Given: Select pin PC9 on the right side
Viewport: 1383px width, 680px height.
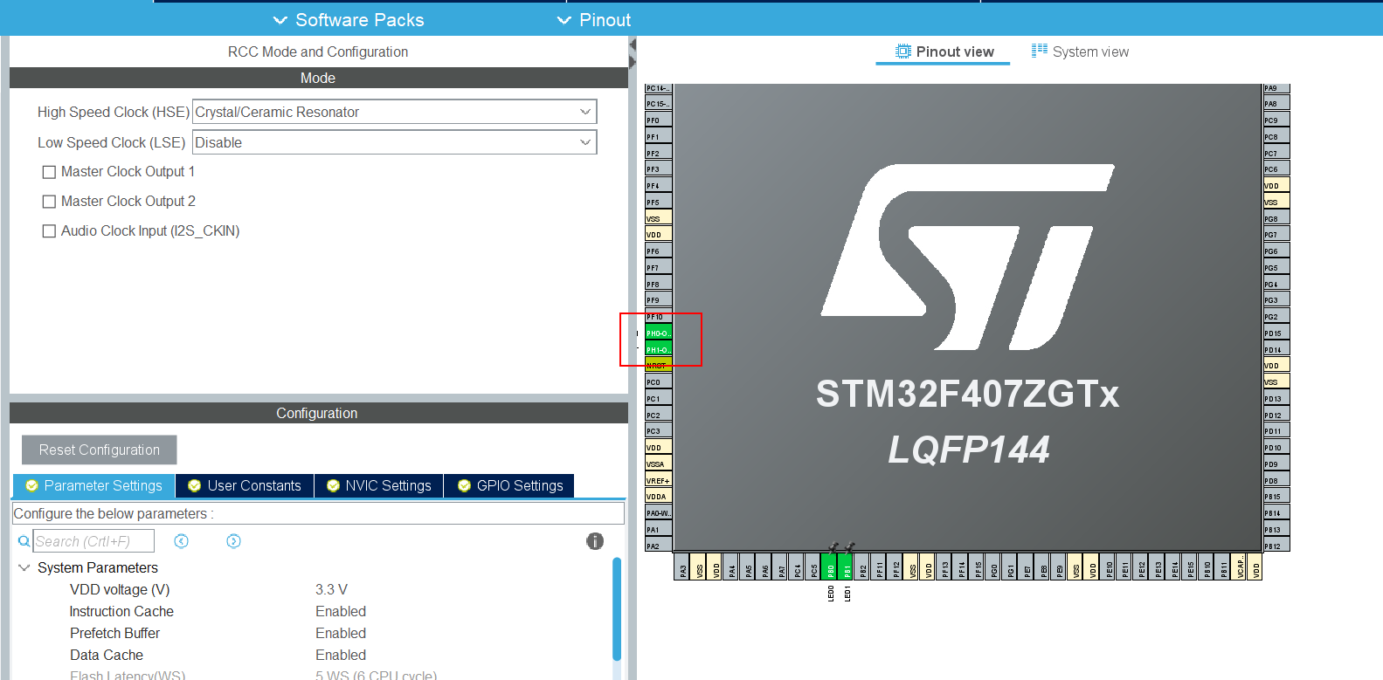Looking at the screenshot, I should tap(1276, 120).
